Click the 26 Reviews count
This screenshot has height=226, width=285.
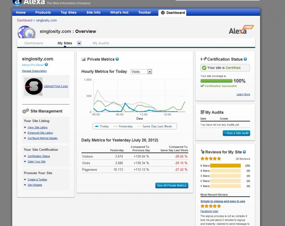(243, 159)
